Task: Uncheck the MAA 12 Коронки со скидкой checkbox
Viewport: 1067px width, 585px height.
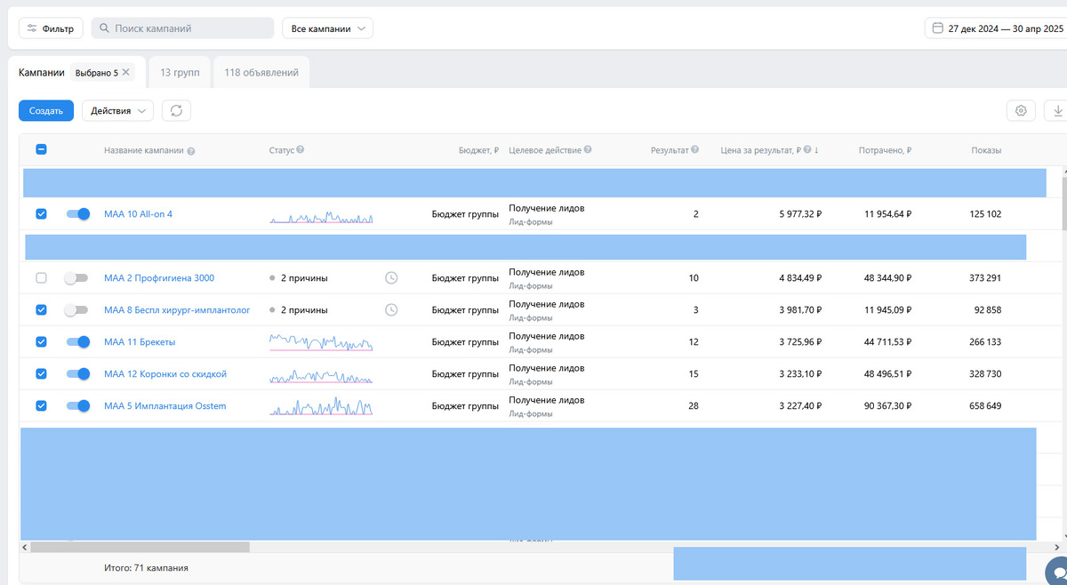Action: tap(41, 374)
